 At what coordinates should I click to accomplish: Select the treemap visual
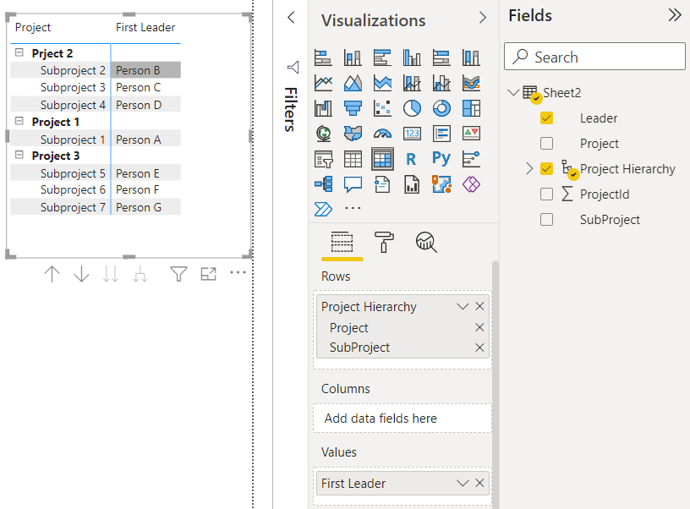[471, 108]
